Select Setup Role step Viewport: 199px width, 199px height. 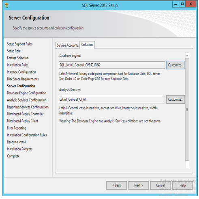[x=14, y=51]
